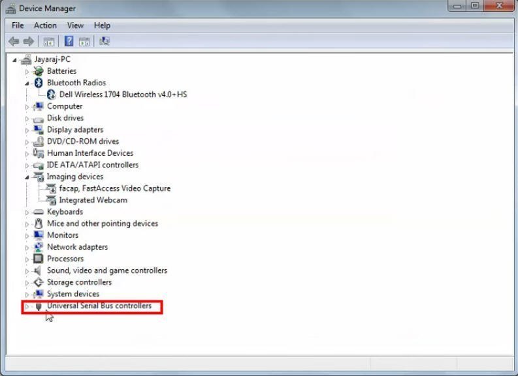Click the Batteries category icon
This screenshot has height=376, width=518.
(x=39, y=71)
